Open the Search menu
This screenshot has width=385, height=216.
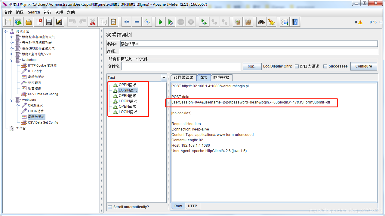tap(34, 12)
